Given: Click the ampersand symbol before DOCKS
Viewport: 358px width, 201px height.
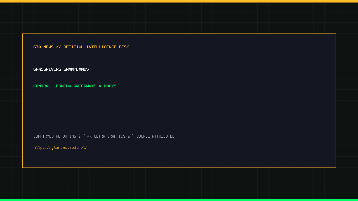Looking at the screenshot, I should coord(100,86).
